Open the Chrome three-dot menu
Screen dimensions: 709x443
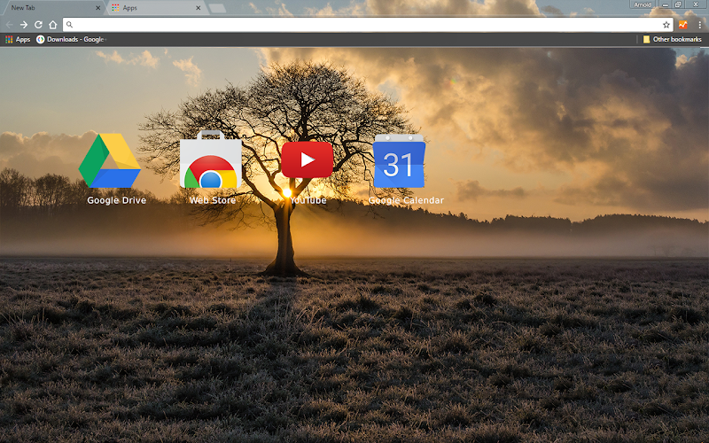point(699,25)
